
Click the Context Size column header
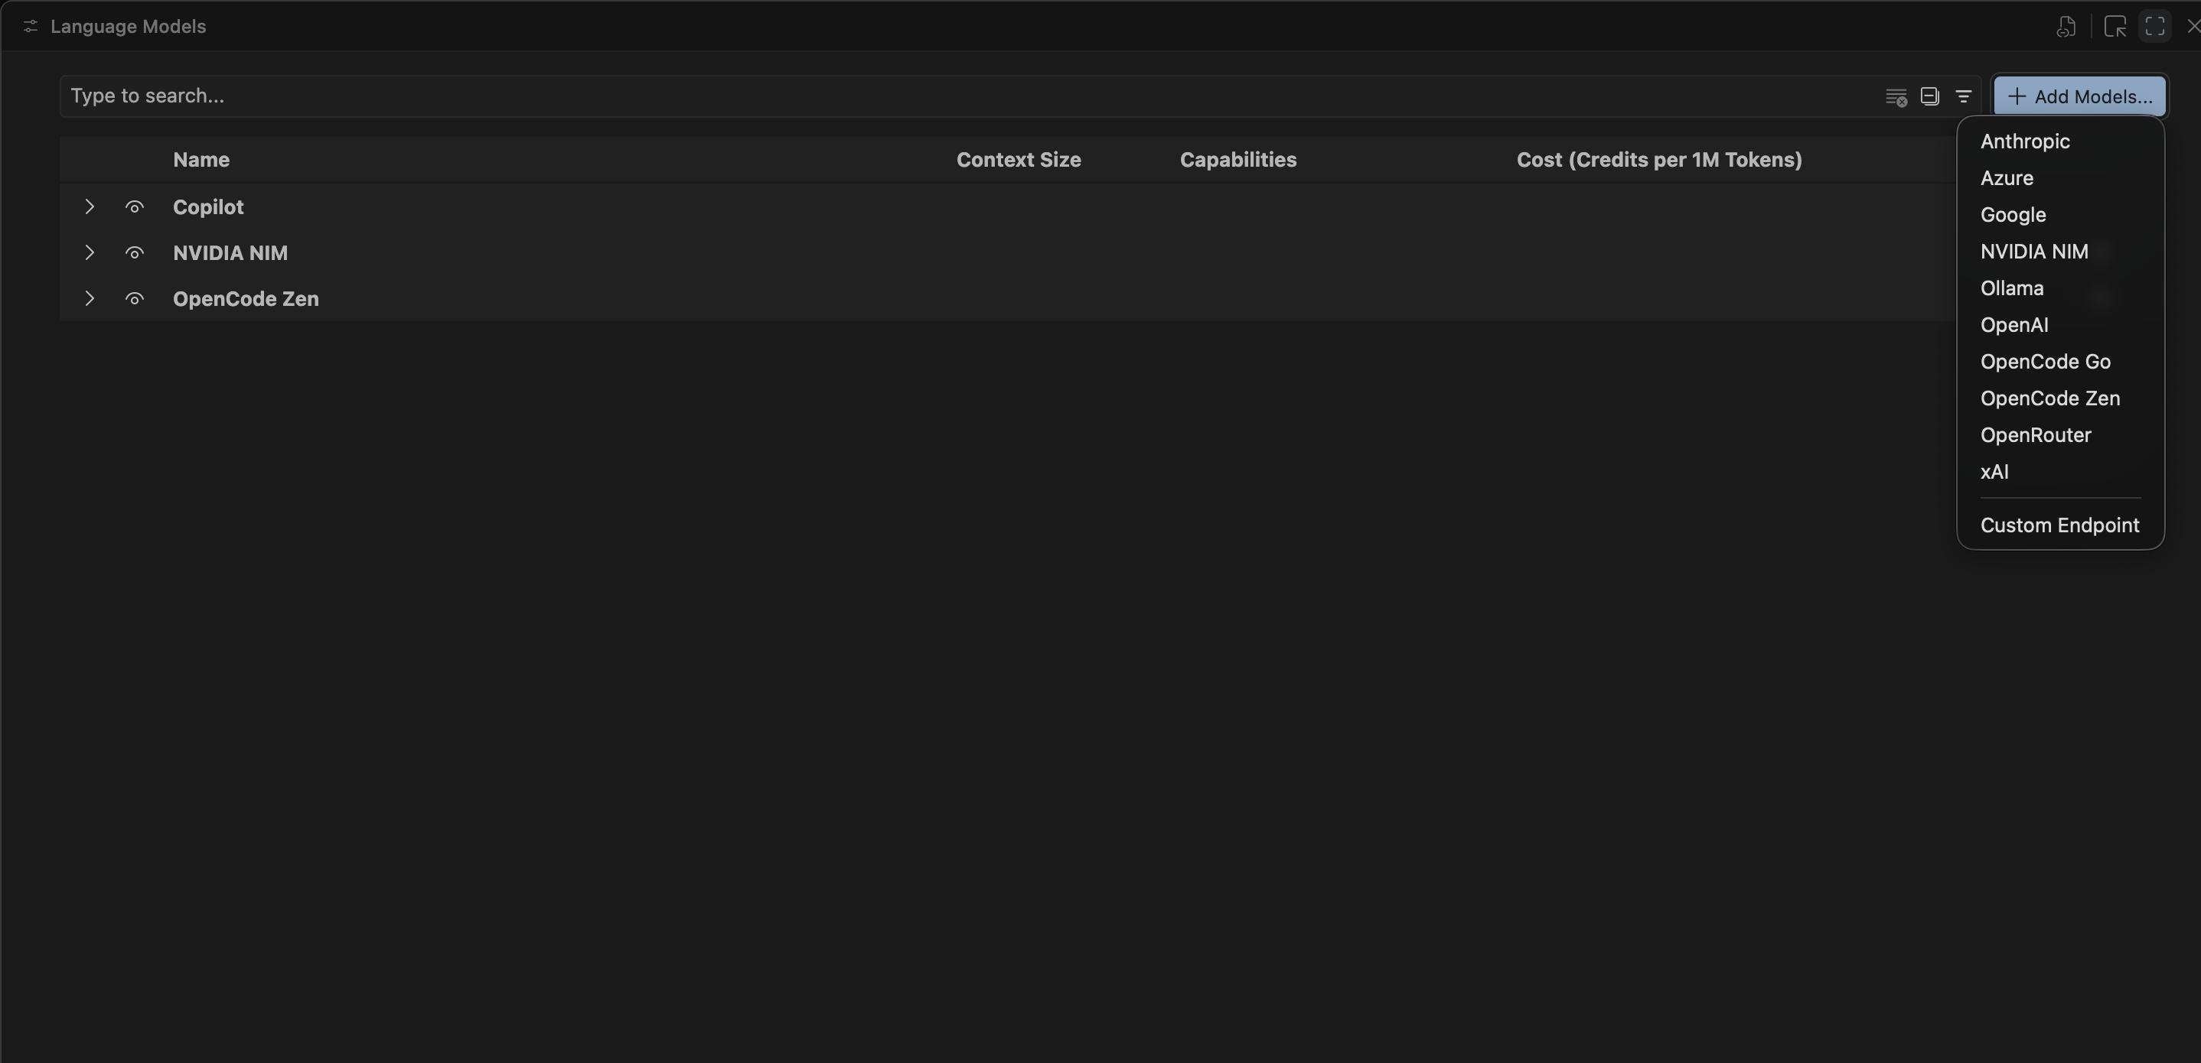coord(1019,161)
